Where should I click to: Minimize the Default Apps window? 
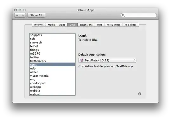[x=20, y=10]
